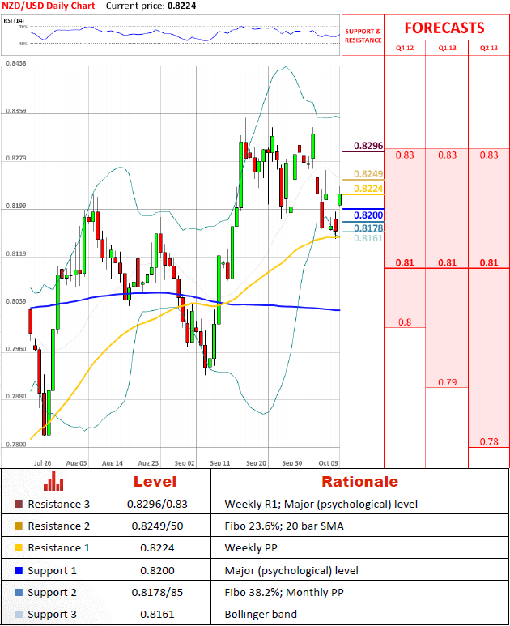Click the Resistance 1 yellow color square
This screenshot has width=510, height=626.
[x=19, y=548]
